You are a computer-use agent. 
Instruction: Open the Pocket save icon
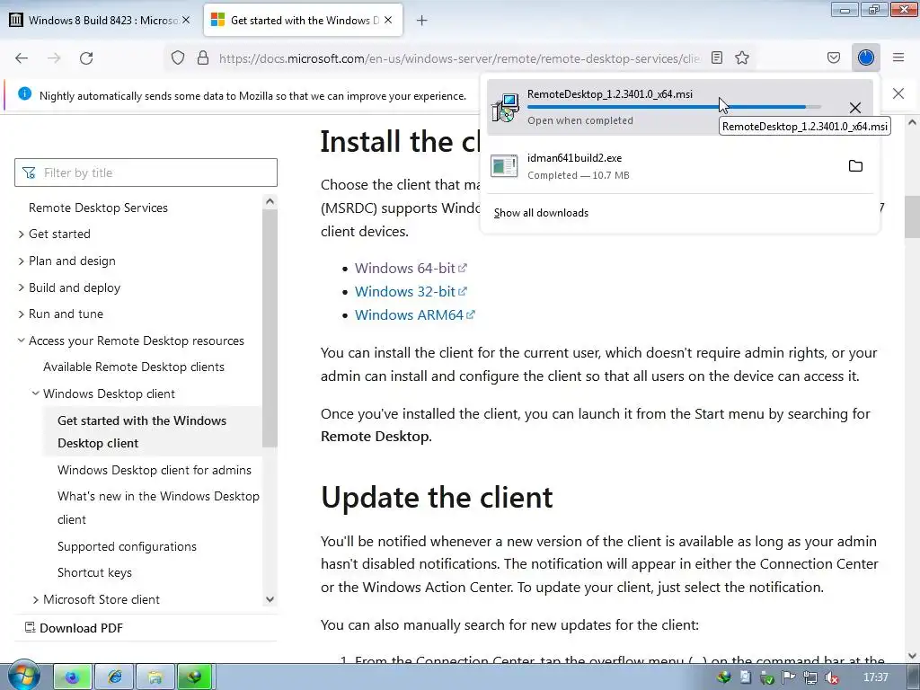click(x=834, y=58)
